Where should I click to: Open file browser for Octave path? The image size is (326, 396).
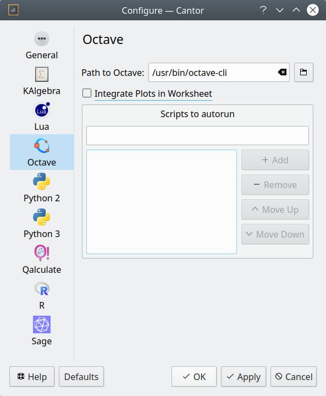303,72
